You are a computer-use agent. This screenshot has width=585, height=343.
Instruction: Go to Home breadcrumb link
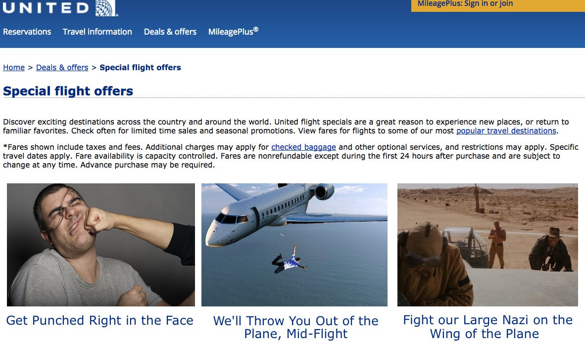click(x=14, y=67)
